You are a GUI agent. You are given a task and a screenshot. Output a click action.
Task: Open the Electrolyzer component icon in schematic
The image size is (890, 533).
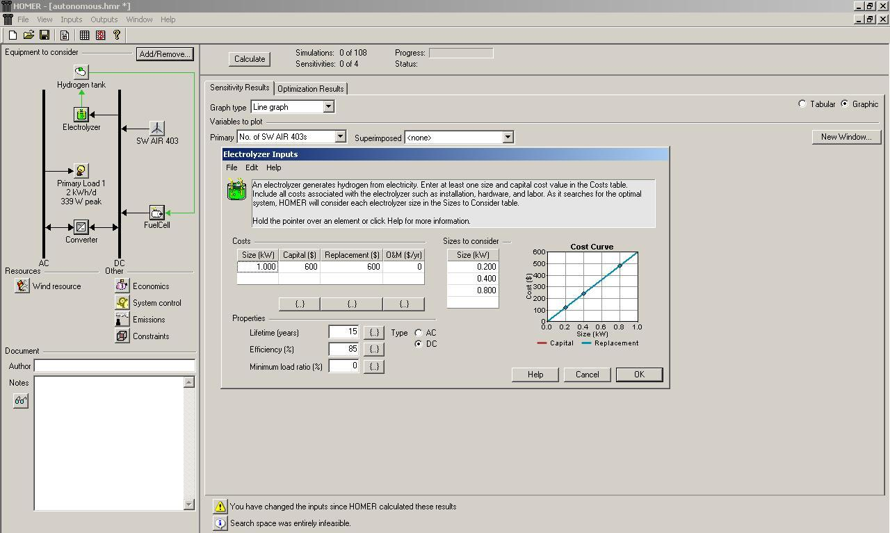tap(81, 114)
